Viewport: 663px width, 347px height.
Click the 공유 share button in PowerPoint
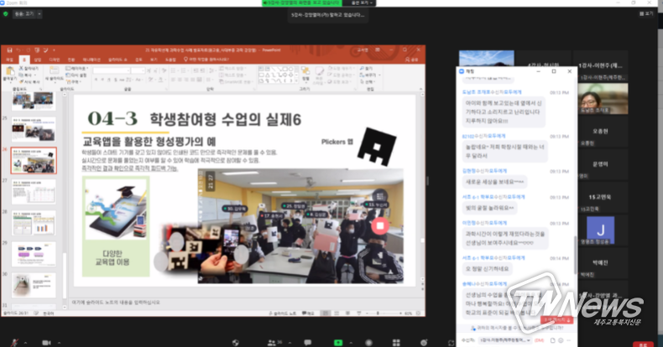pos(413,60)
